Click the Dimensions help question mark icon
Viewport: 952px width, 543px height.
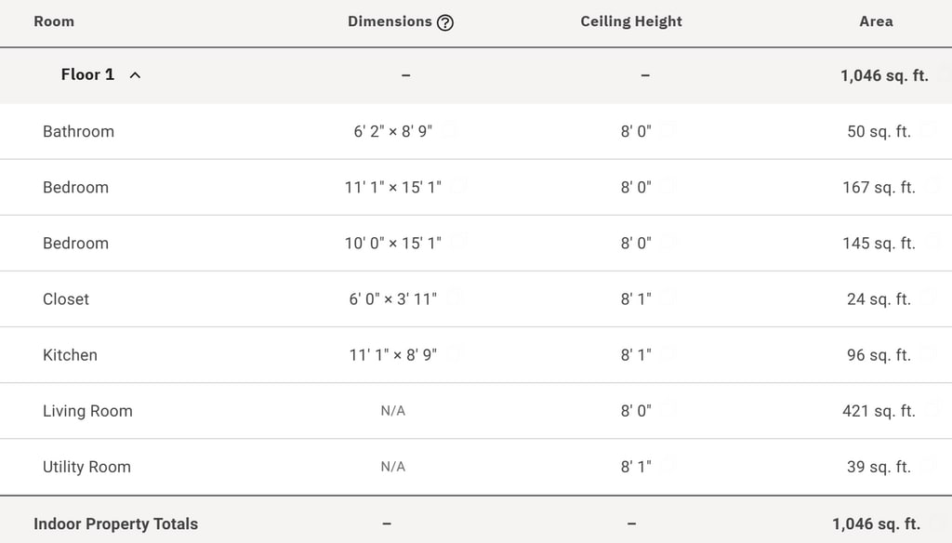point(445,22)
